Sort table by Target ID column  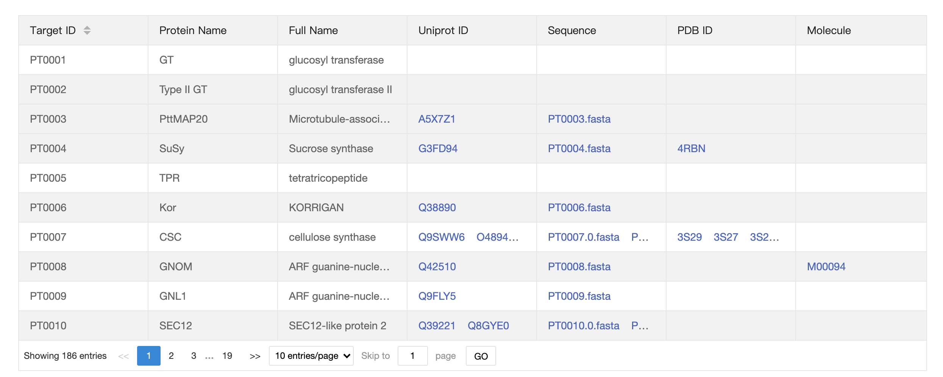coord(87,30)
